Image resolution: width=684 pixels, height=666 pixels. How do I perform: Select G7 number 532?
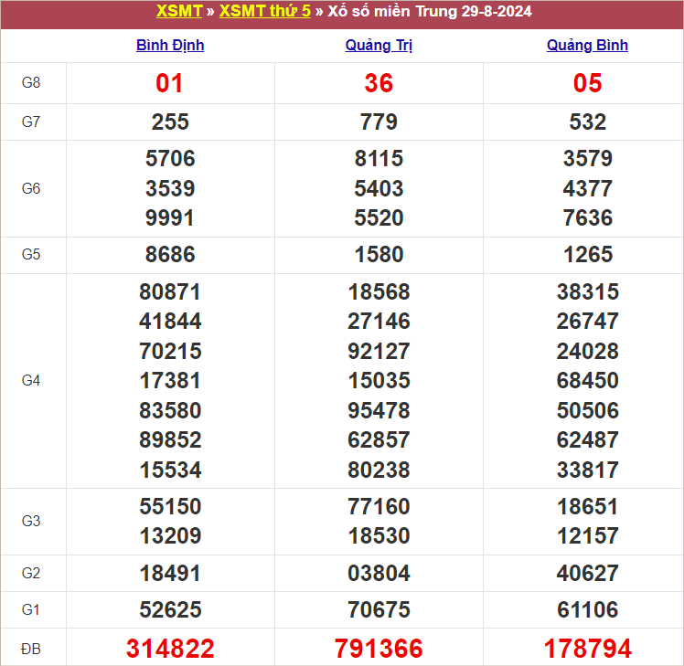pos(588,122)
